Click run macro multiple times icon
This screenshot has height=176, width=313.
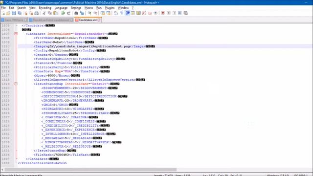pos(180,13)
